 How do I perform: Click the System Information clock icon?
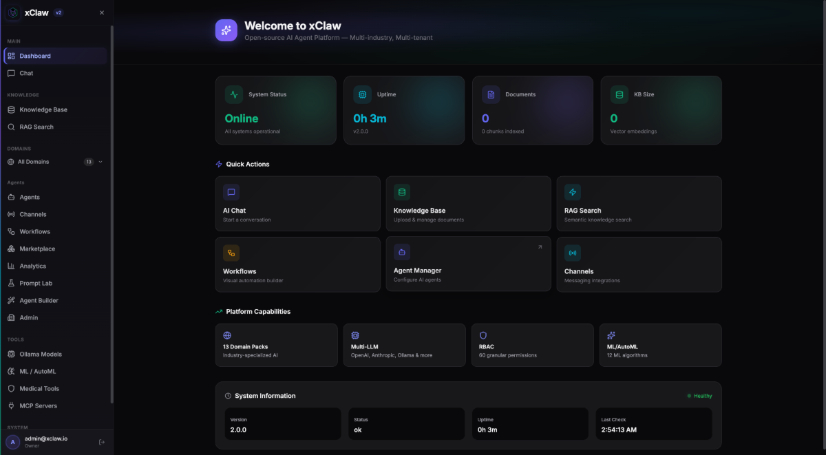click(x=228, y=396)
